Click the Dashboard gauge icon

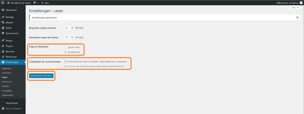(x=3, y=10)
